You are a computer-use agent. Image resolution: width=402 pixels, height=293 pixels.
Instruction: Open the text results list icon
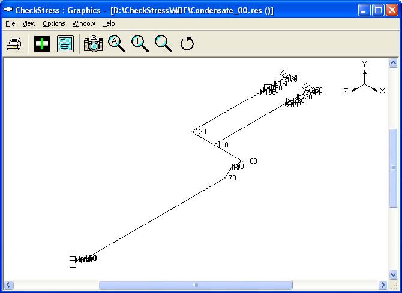(x=65, y=44)
